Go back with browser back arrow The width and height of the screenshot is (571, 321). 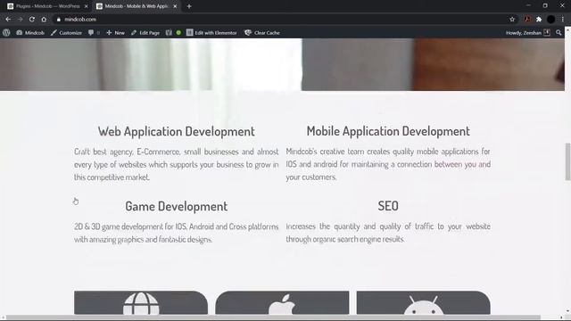[8, 20]
